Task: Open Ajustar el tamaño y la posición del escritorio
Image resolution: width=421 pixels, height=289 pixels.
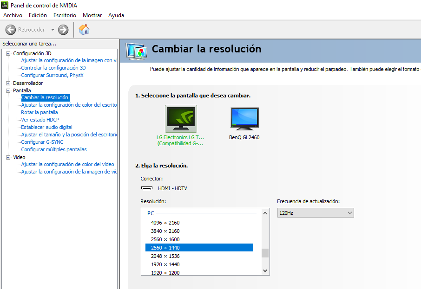Action: click(69, 135)
